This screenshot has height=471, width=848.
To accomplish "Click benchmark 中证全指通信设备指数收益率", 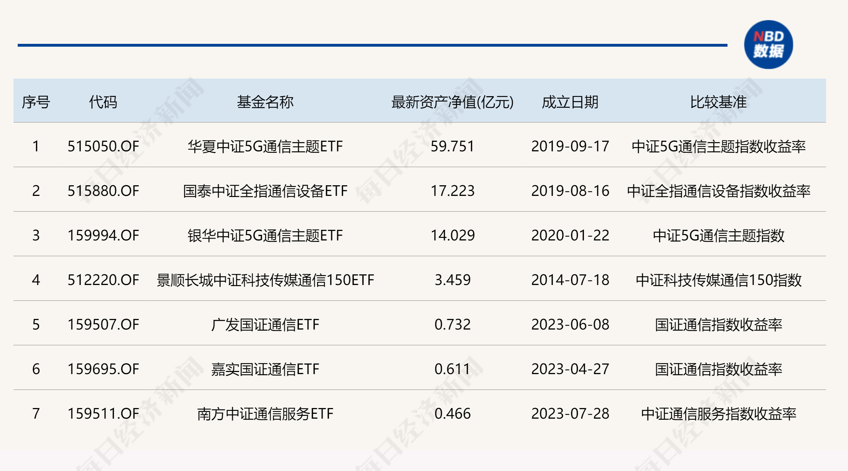I will coord(719,191).
